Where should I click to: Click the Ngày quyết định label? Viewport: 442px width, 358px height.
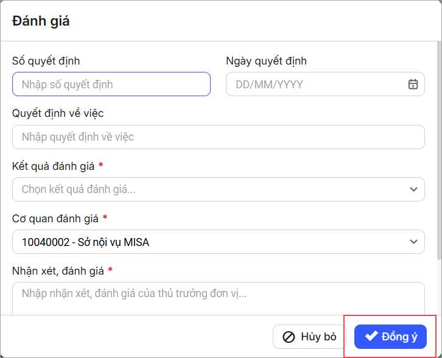point(266,61)
